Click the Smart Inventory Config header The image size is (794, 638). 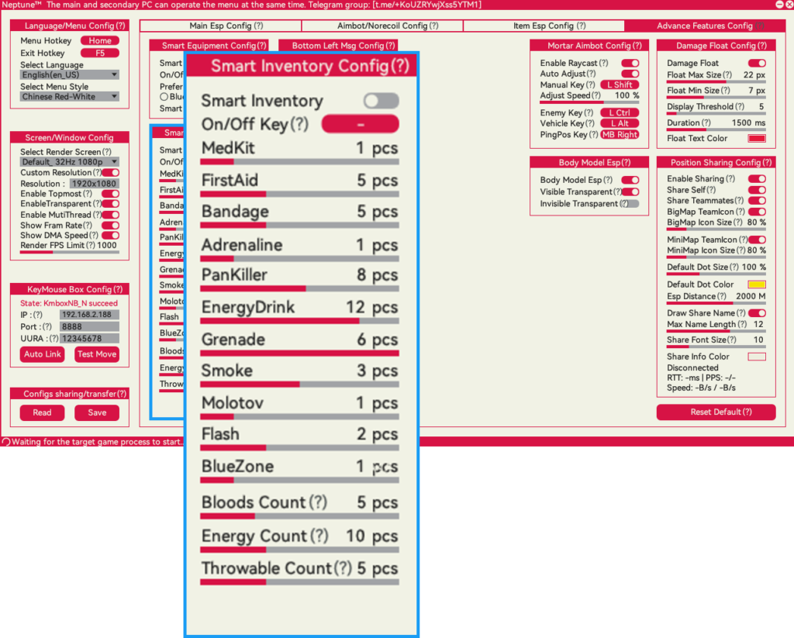coord(302,66)
